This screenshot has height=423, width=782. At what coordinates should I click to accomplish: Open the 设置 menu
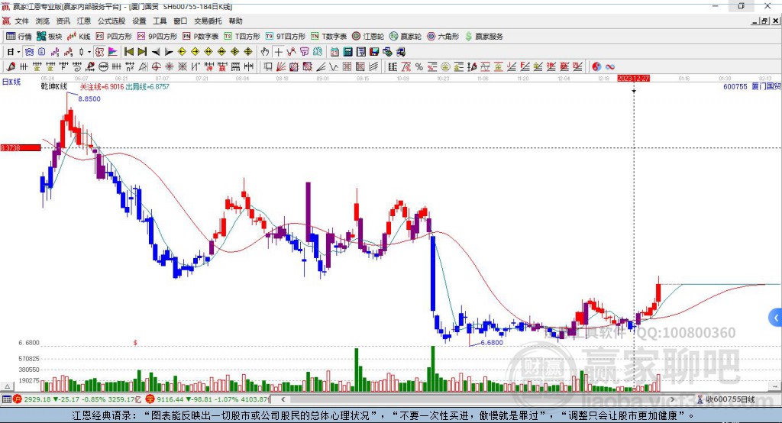(x=139, y=21)
